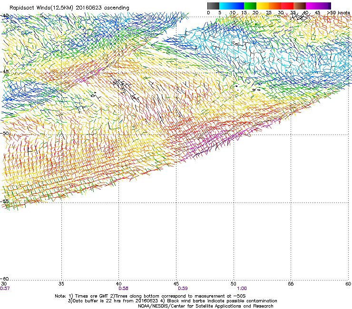Click the '15' label under the color legend

click(244, 13)
